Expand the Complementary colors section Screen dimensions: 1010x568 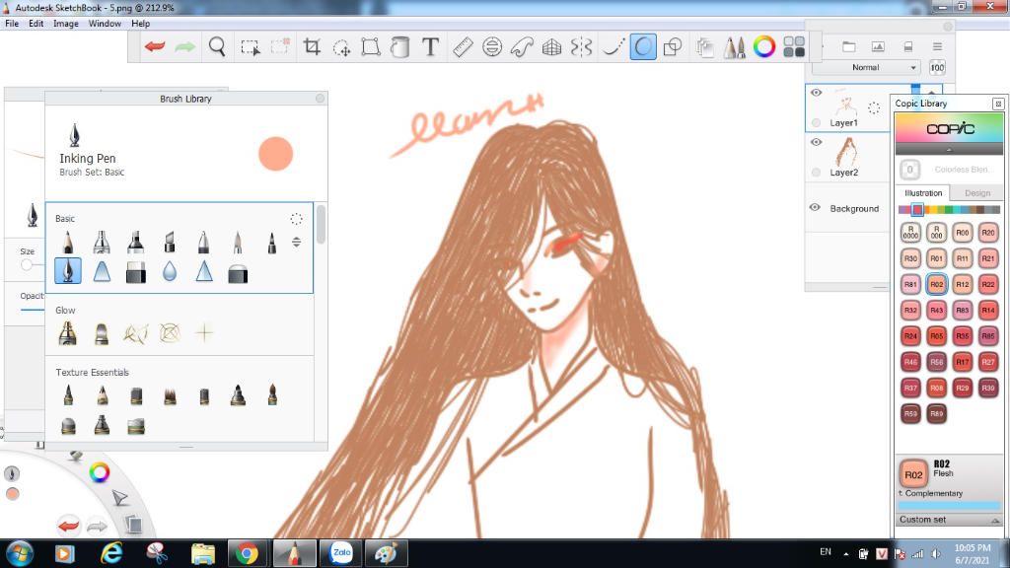(950, 493)
